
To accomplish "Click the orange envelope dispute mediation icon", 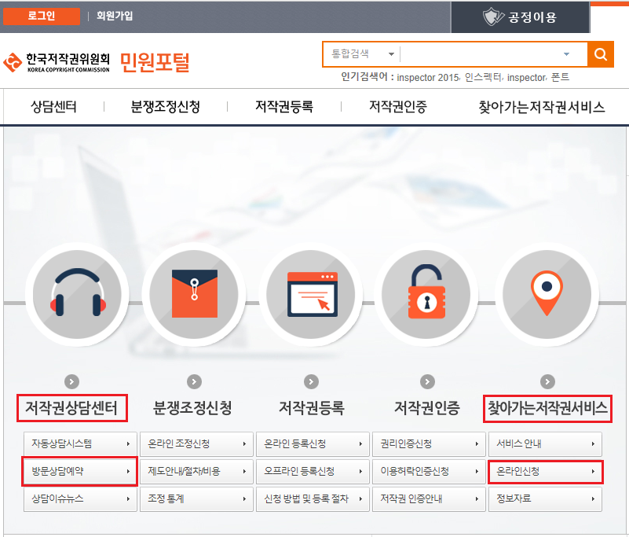I will (194, 292).
